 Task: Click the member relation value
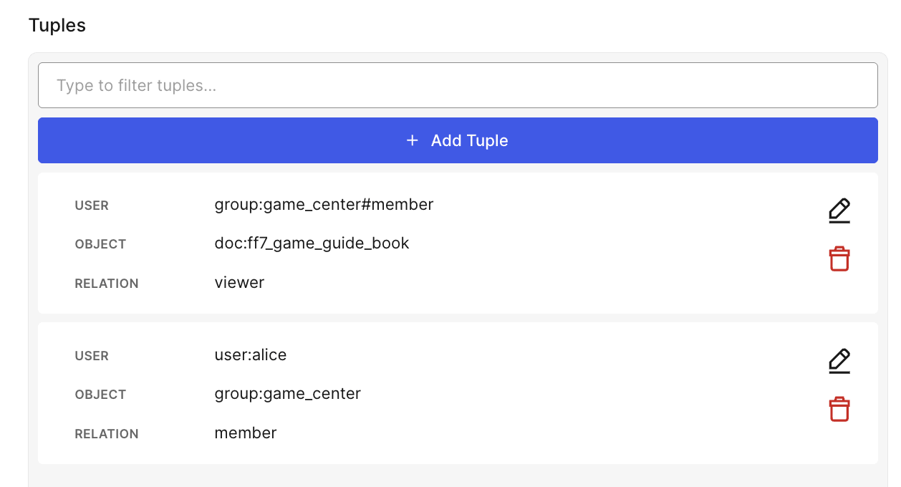coord(246,433)
